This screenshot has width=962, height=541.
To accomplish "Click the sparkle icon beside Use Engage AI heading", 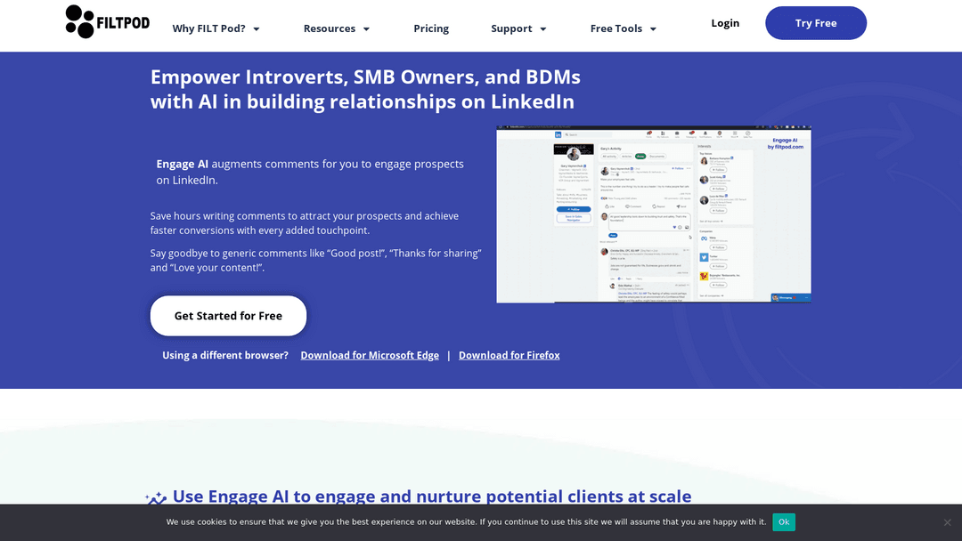I will click(x=156, y=497).
